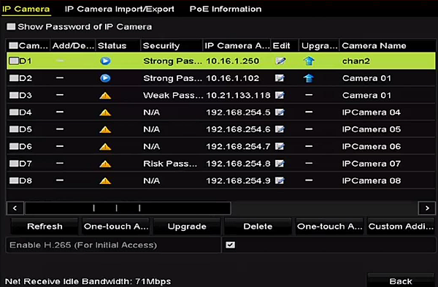
Task: Enable Show Password of IP Camera
Action: point(11,26)
